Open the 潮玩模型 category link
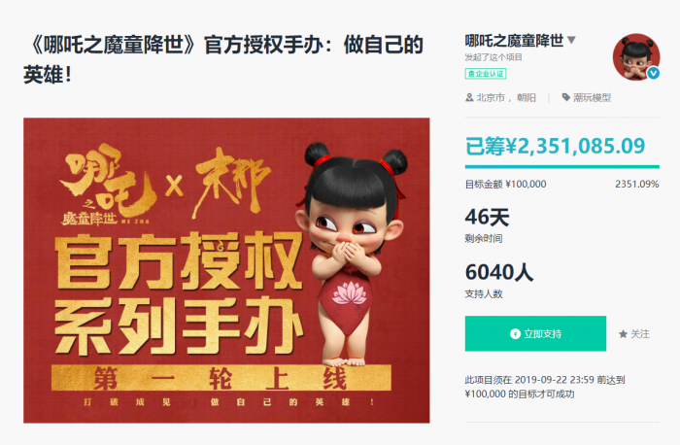680x445 pixels. coord(592,97)
